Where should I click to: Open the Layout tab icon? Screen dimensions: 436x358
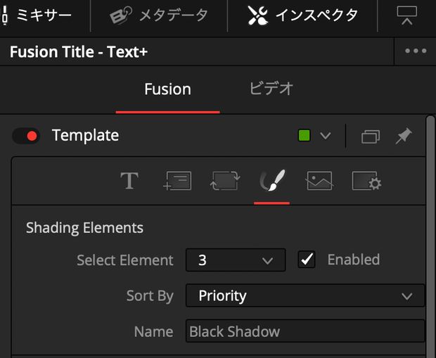coord(177,181)
